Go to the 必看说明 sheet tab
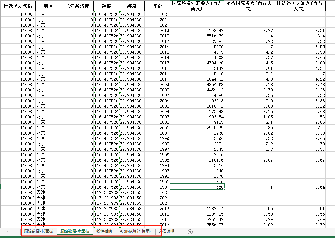 coord(166,231)
